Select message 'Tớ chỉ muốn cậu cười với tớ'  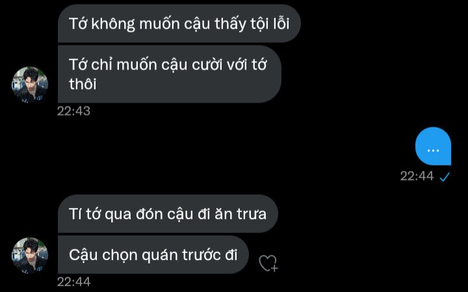169,74
